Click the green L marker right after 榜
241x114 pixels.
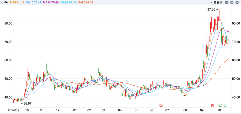(x=220, y=106)
